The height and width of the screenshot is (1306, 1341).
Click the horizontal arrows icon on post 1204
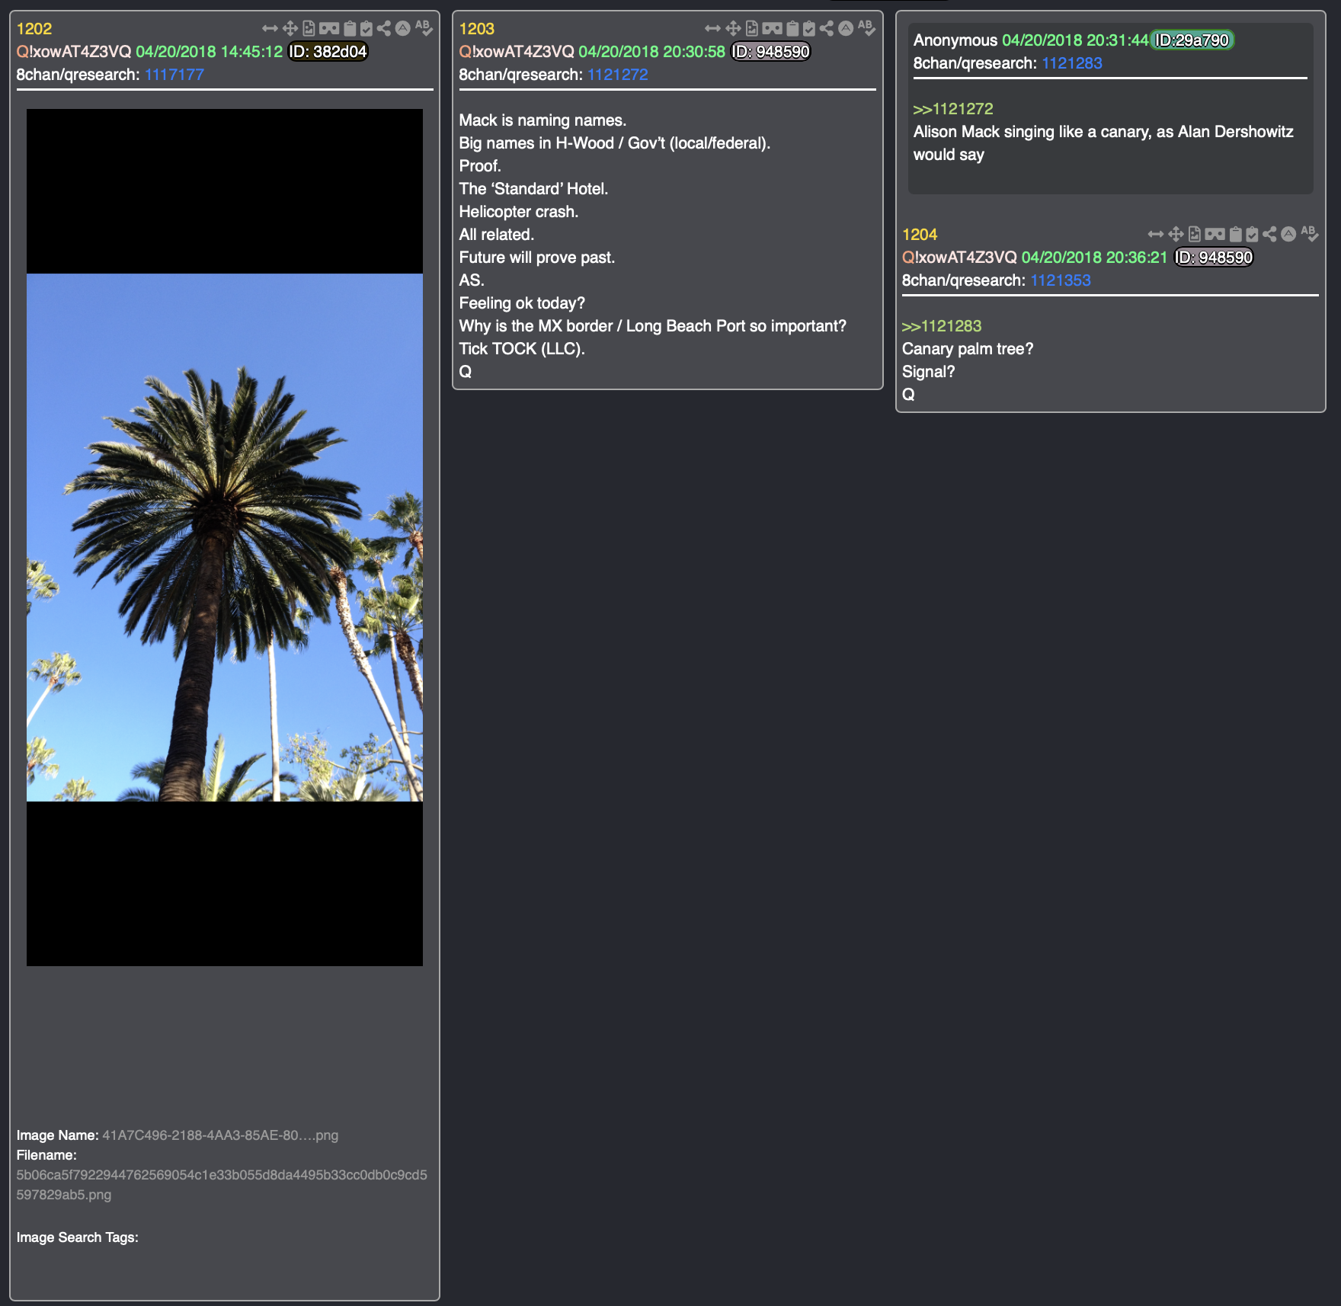click(x=1156, y=235)
